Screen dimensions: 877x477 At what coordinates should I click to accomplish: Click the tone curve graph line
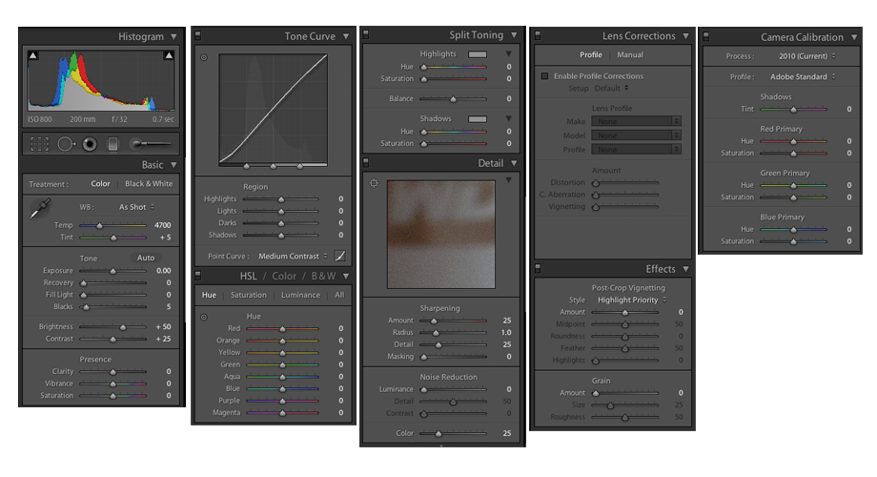pyautogui.click(x=273, y=108)
